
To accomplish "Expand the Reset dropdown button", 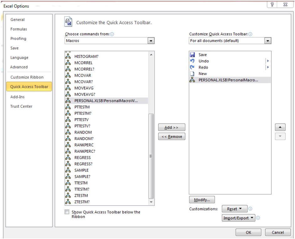I will click(234, 209).
